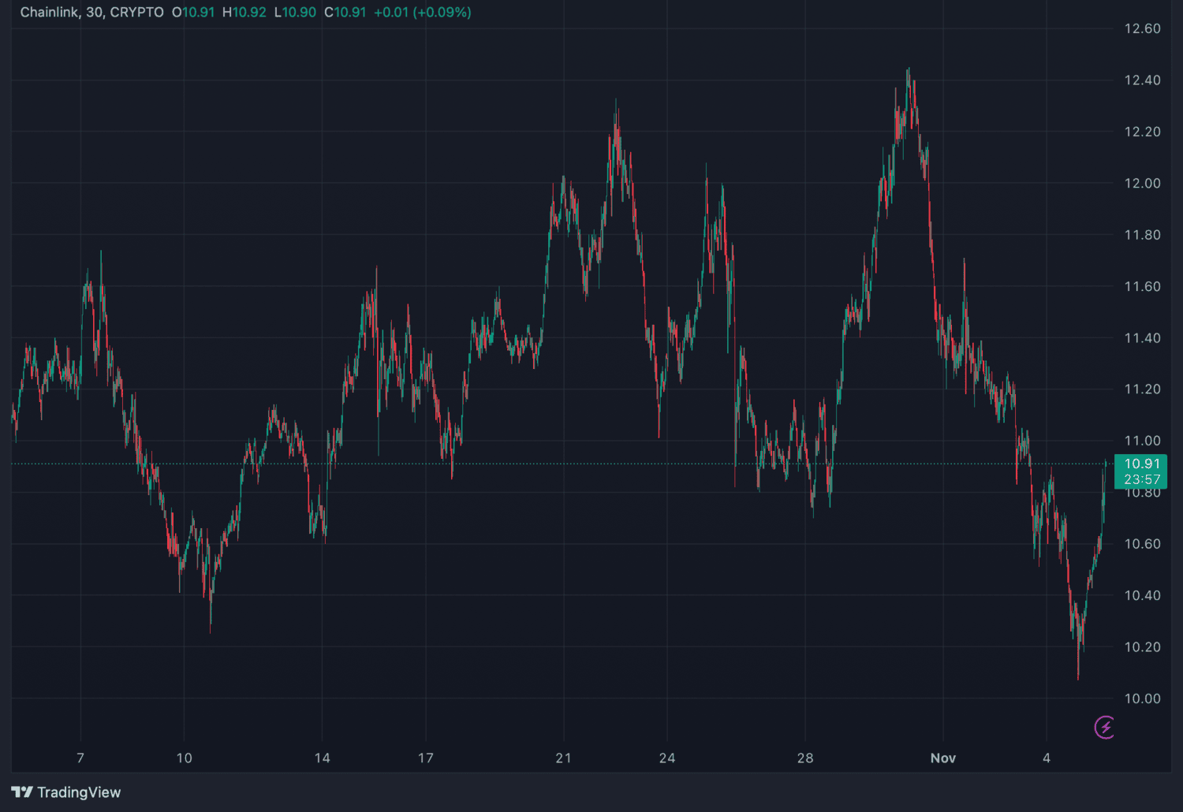Viewport: 1183px width, 812px height.
Task: Click the 12.00 price axis label
Action: click(1142, 183)
